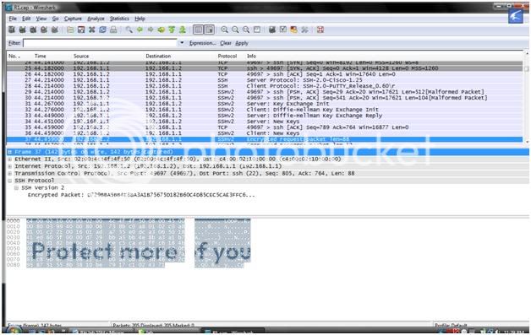Select packet 33 Diffie-Hellman Key Exchange Reply
The height and width of the screenshot is (335, 531).
(265, 116)
